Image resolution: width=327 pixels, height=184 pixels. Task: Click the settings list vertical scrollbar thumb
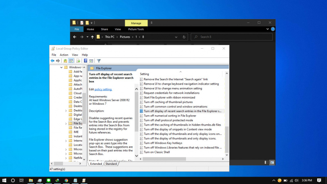click(x=227, y=139)
